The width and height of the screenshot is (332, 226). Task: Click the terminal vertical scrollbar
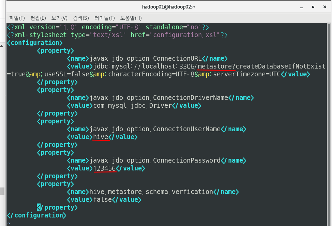tap(329, 124)
